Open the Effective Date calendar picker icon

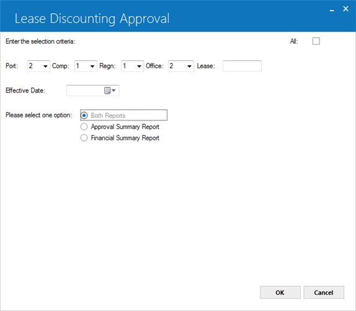click(x=110, y=91)
